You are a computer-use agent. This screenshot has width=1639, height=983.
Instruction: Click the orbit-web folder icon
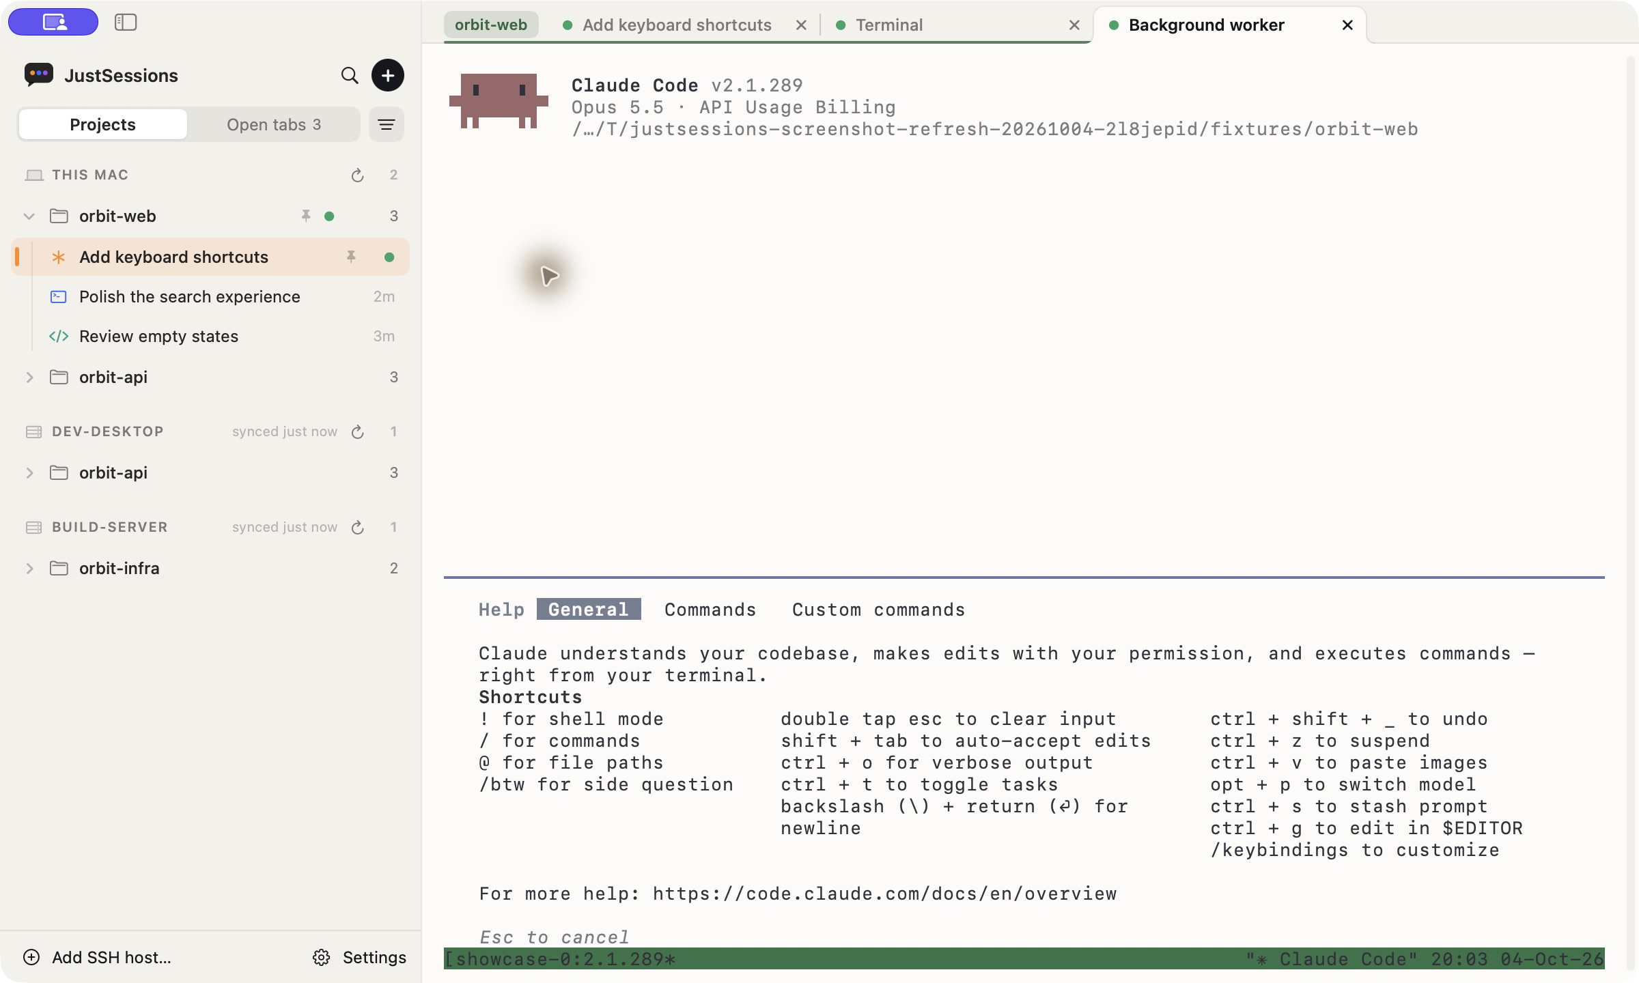click(x=59, y=216)
